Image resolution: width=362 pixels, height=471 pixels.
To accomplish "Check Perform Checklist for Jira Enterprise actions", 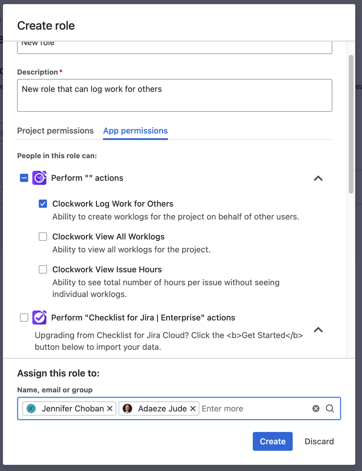I will pos(24,318).
